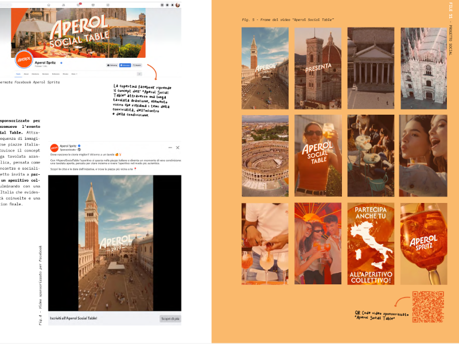Click the 'Fig. 5 - Frame del video' caption
The width and height of the screenshot is (459, 344).
288,19
